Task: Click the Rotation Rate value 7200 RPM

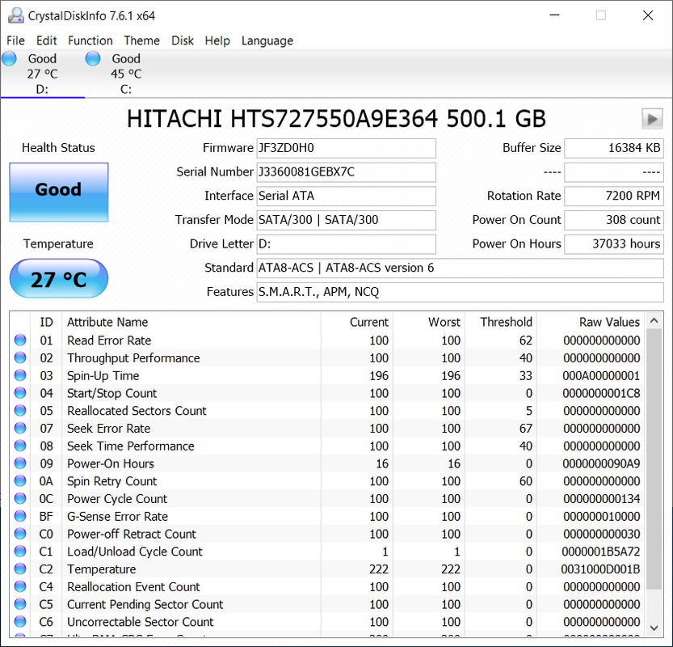Action: 614,197
